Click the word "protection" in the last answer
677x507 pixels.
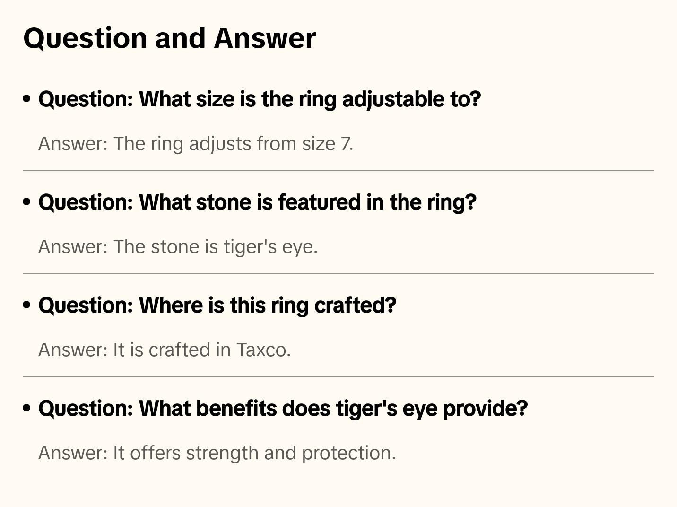pos(348,453)
